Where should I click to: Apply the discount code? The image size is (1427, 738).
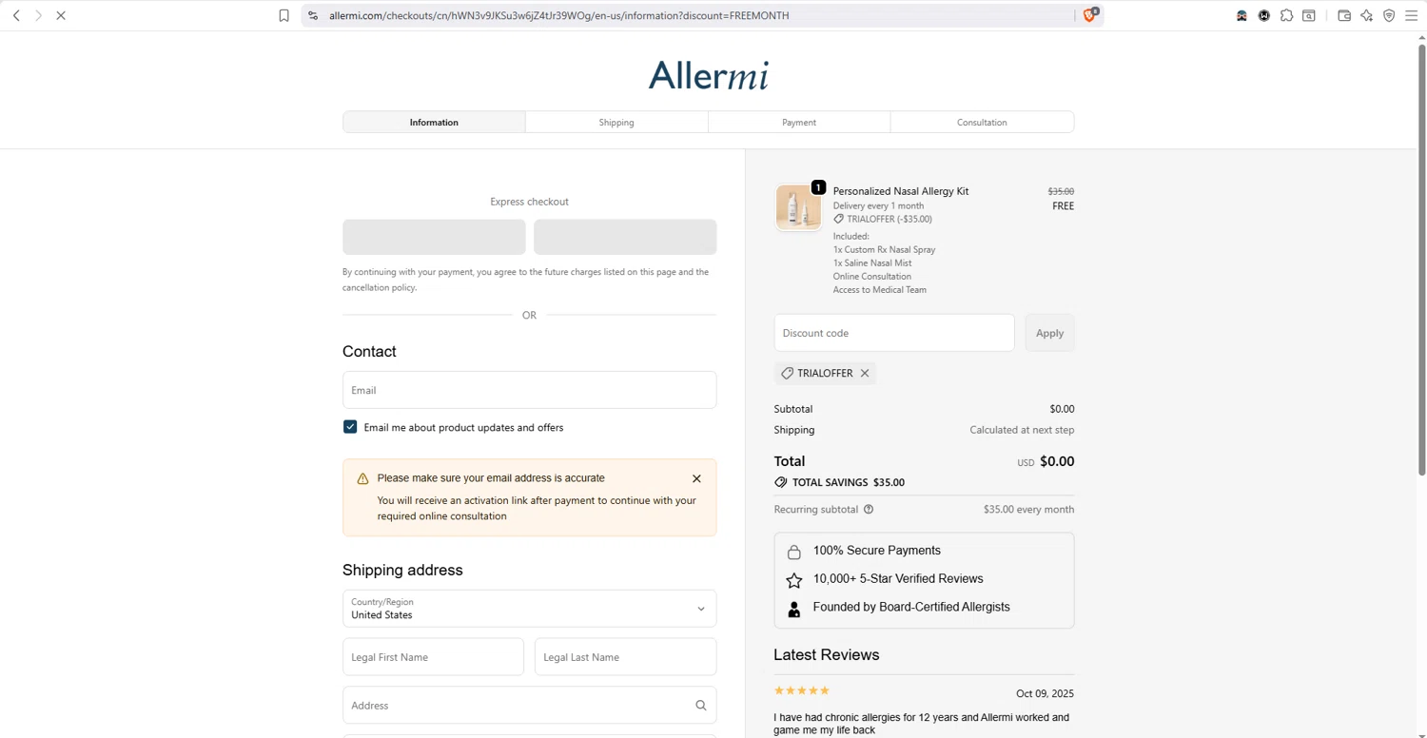coord(1049,333)
